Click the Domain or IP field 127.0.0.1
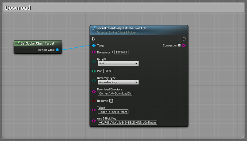Viewport: 247px width, 141px height. [121, 52]
